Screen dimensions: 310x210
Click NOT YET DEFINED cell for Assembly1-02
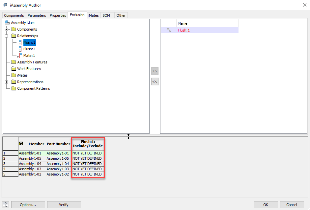(x=88, y=174)
